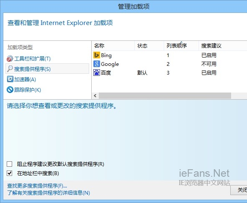
Task: Uncheck 在地址栏中搜索(B) checkbox
Action: [10, 173]
